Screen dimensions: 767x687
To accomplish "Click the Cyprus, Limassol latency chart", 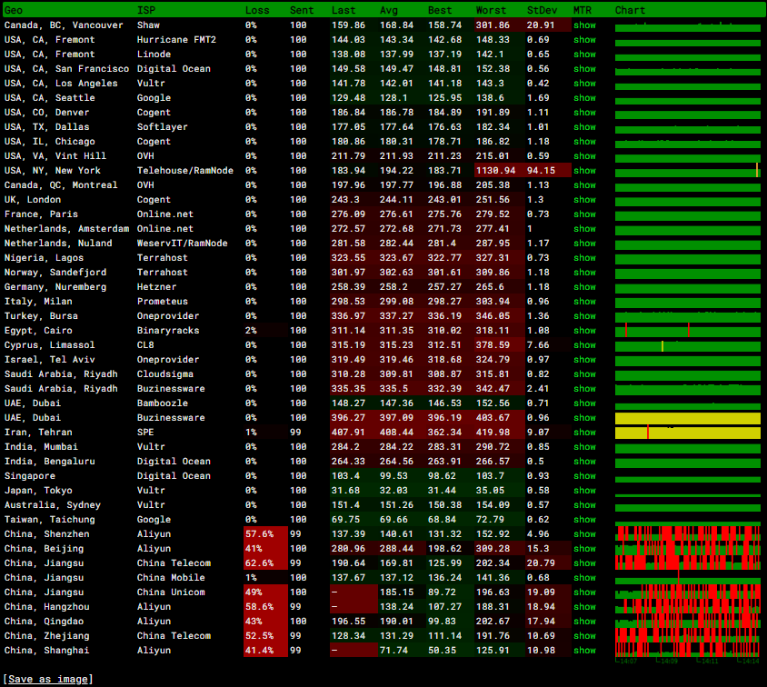I will (x=687, y=345).
